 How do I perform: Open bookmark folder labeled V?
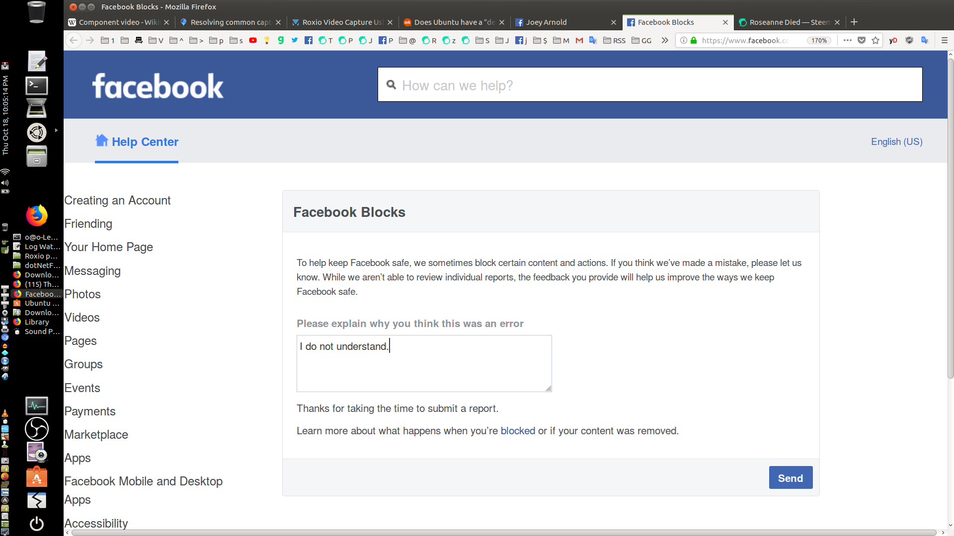coord(156,40)
